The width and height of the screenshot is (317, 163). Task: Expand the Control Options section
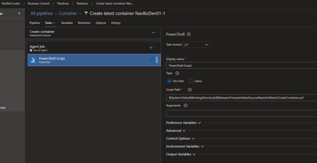coord(180,138)
